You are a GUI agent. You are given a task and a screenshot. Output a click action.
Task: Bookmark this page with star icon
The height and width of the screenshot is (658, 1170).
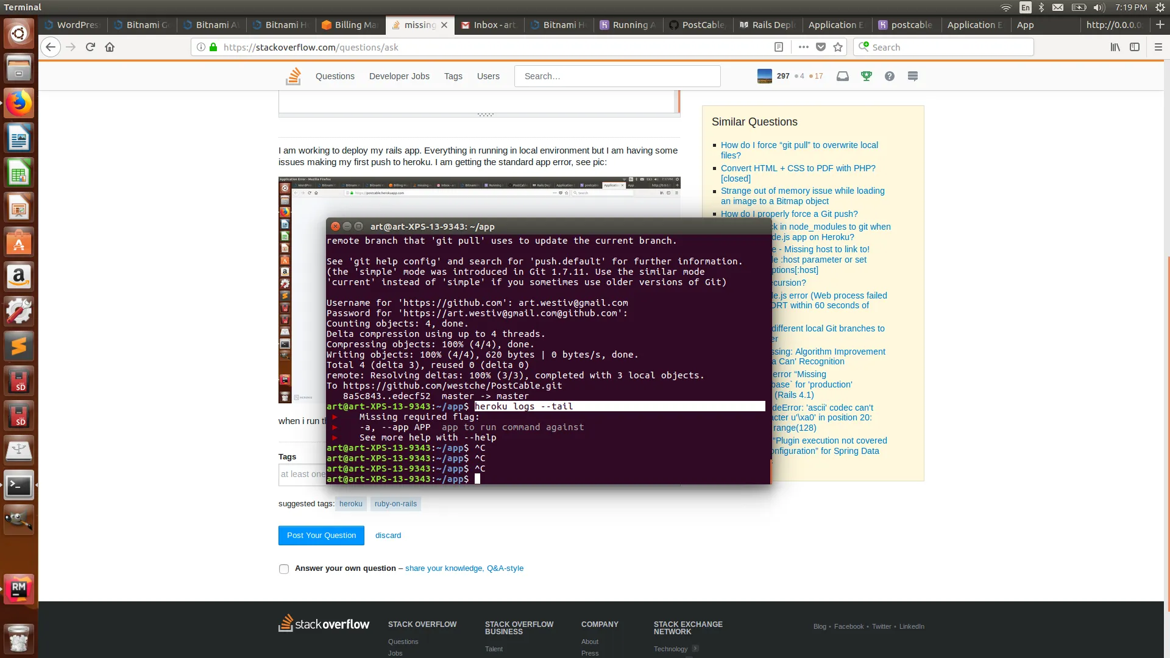point(838,48)
